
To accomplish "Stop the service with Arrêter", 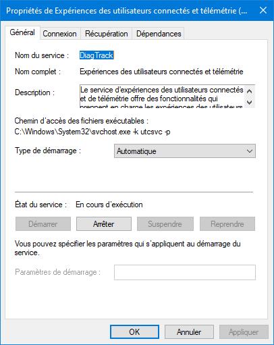I will pos(104,224).
